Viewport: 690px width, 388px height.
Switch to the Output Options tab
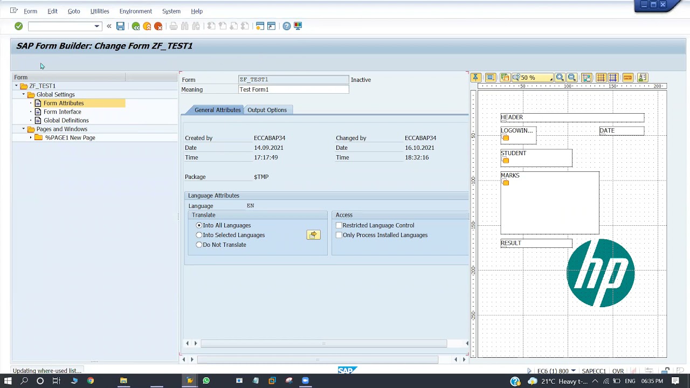pyautogui.click(x=267, y=110)
